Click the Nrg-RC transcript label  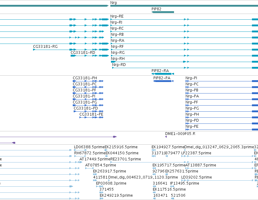tap(117, 28)
